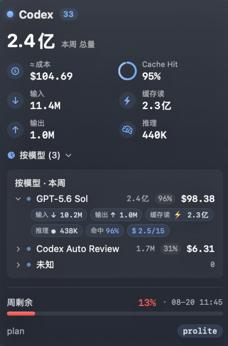The height and width of the screenshot is (346, 228).
Task: Click the ≈成本 label
Action: pos(40,65)
